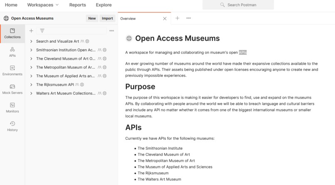Expand The Metropolitan Museum of Art chevron
This screenshot has height=185, width=335.
coord(31,67)
